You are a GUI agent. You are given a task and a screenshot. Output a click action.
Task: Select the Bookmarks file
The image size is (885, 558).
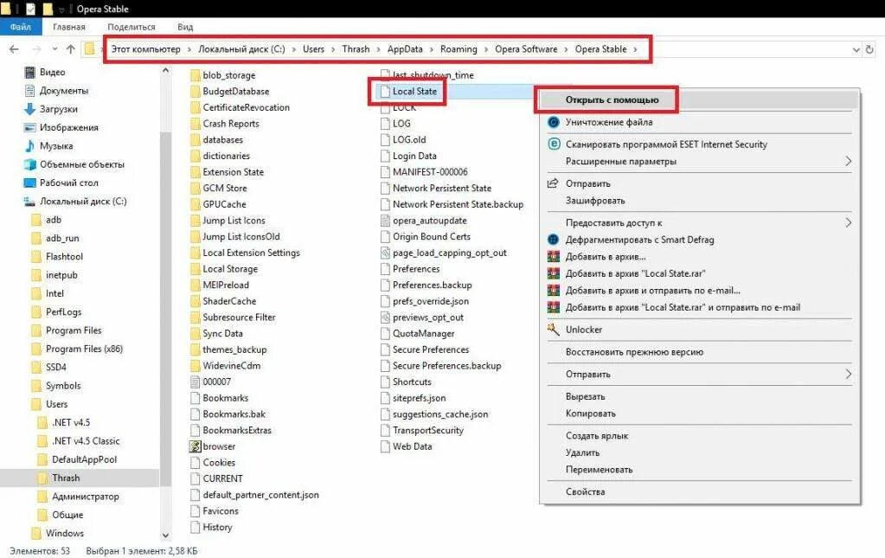coord(225,398)
